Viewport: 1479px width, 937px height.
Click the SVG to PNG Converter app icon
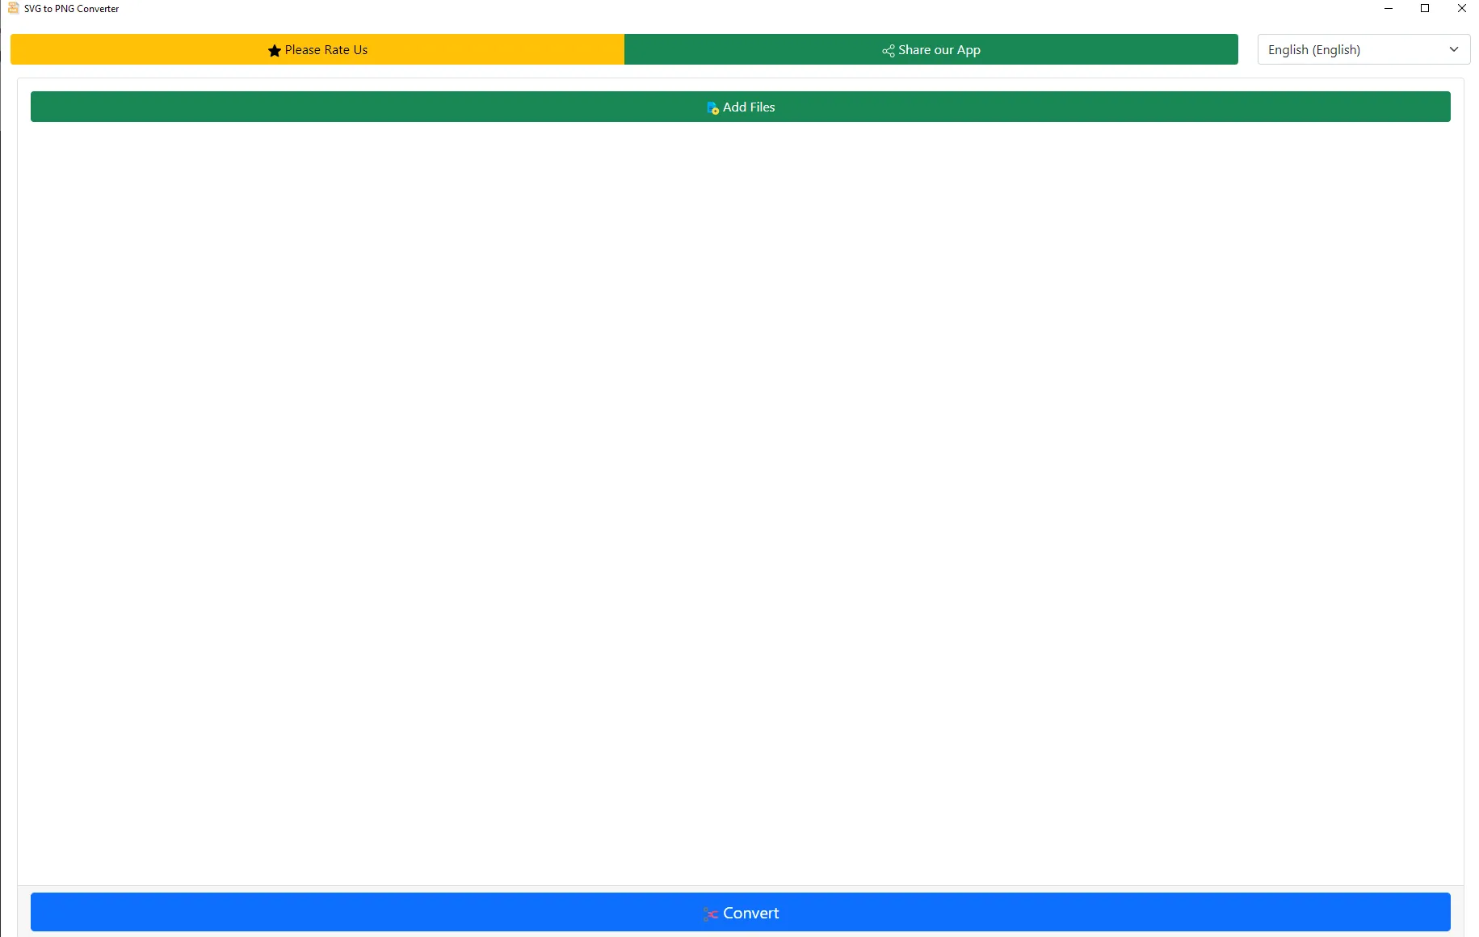[13, 8]
